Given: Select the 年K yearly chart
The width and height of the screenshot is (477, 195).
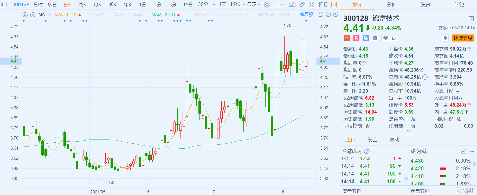Looking at the screenshot, I should [127, 4].
